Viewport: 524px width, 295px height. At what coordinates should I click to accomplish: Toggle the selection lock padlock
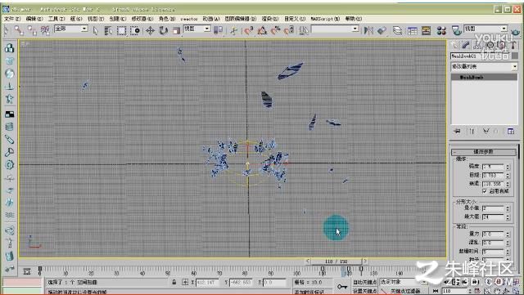pyautogui.click(x=174, y=282)
